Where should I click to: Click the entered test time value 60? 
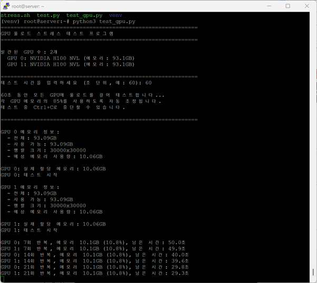point(148,83)
